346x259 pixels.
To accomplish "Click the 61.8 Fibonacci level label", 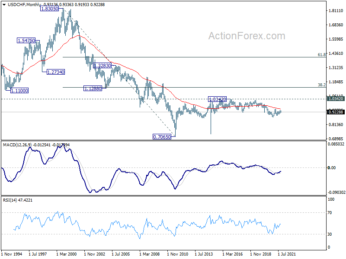I will tap(321, 55).
